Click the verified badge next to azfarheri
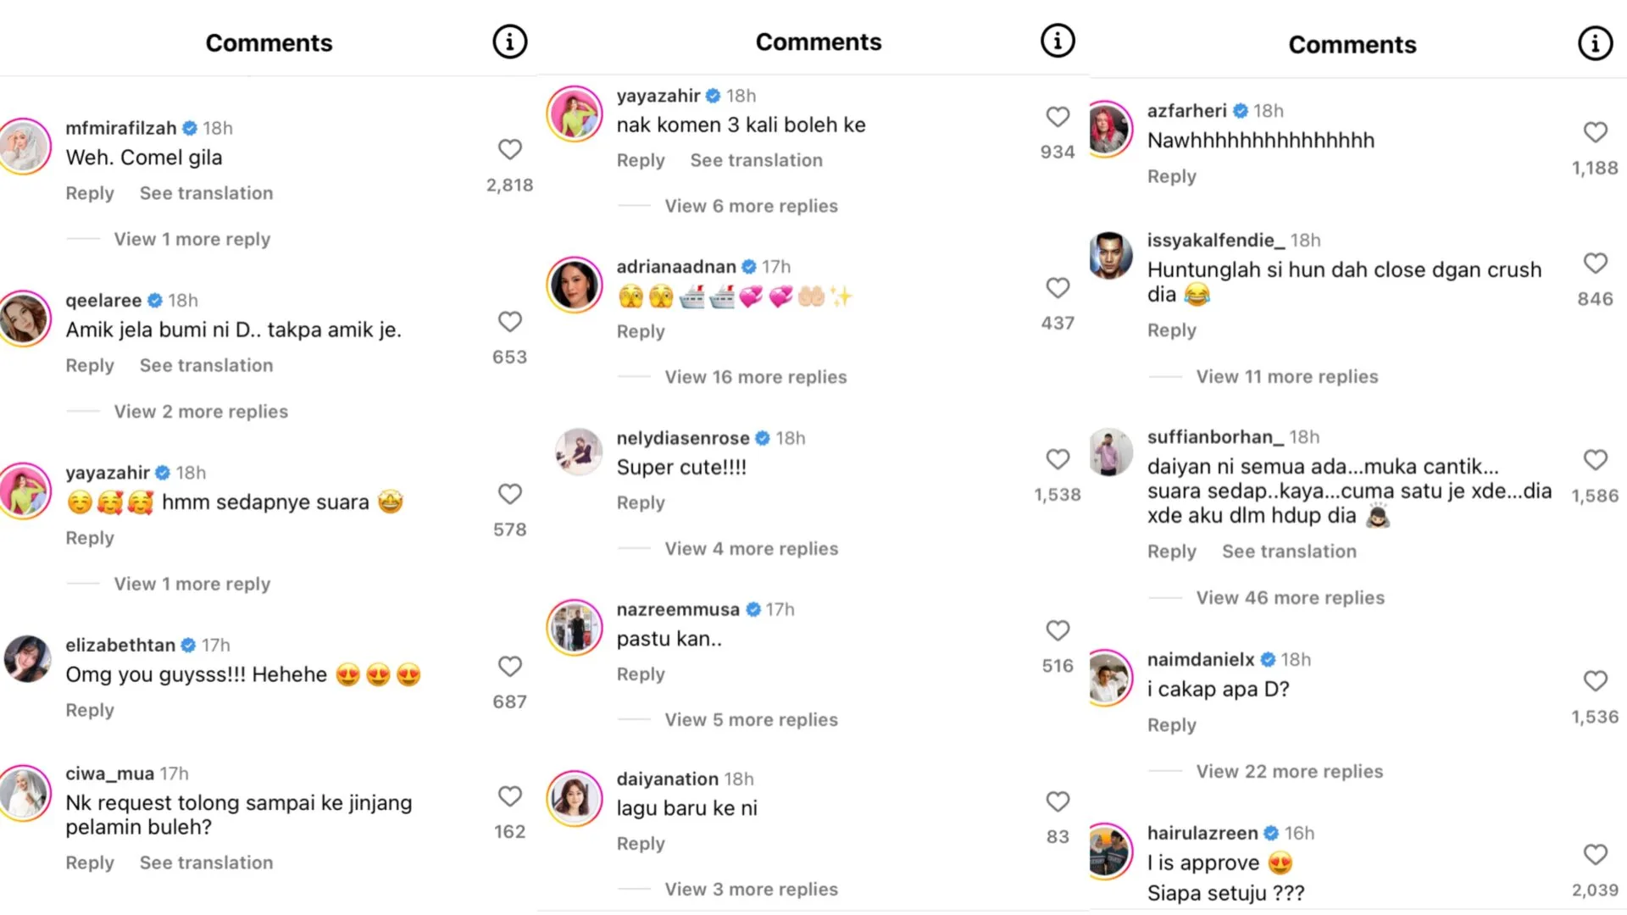 (x=1241, y=111)
